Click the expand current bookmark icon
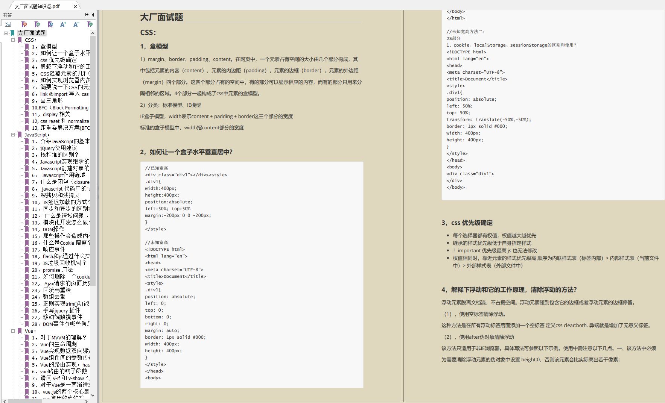 [x=90, y=24]
